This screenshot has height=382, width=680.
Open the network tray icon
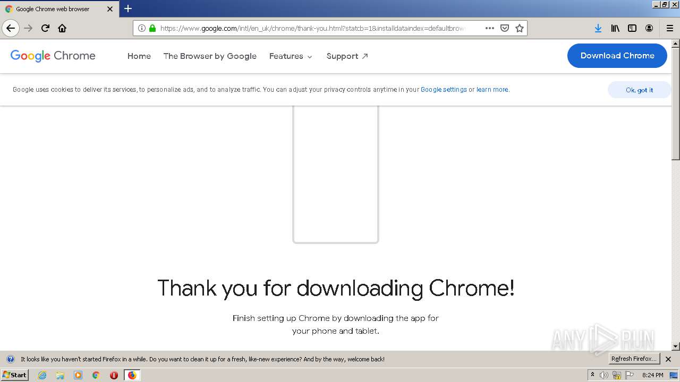tap(617, 375)
